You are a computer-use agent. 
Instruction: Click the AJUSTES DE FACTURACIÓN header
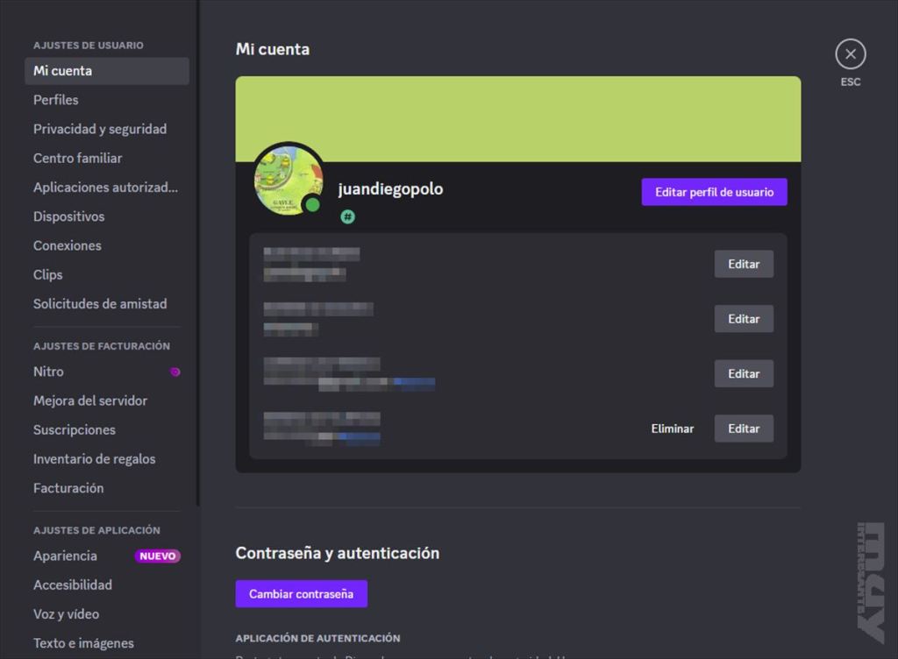pyautogui.click(x=102, y=346)
